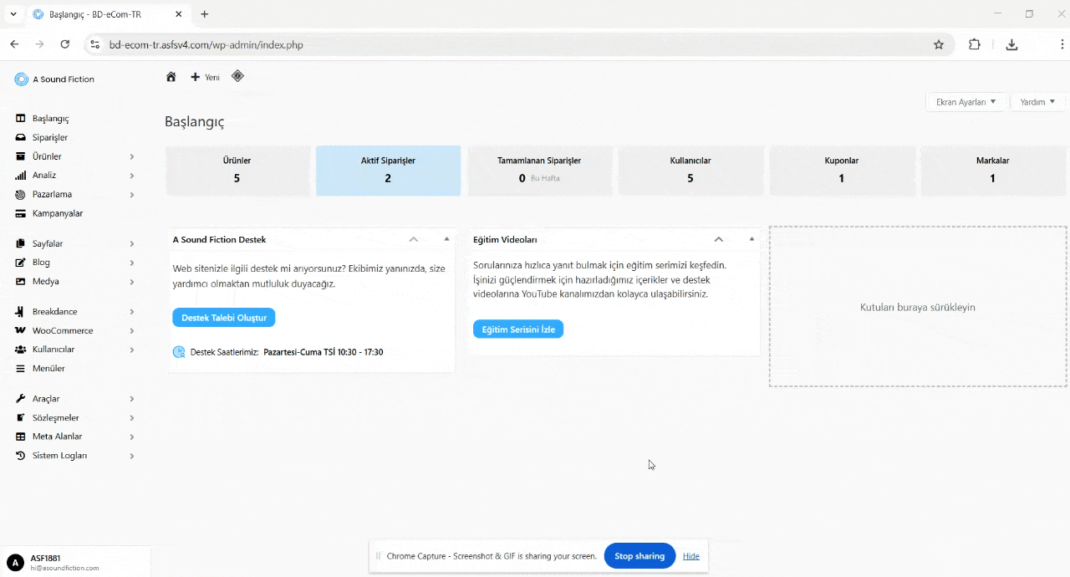Open Kampanyalar in the sidebar menu
Image resolution: width=1070 pixels, height=577 pixels.
pos(57,213)
